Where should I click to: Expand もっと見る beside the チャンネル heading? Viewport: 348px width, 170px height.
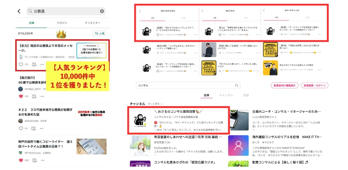[x=155, y=104]
